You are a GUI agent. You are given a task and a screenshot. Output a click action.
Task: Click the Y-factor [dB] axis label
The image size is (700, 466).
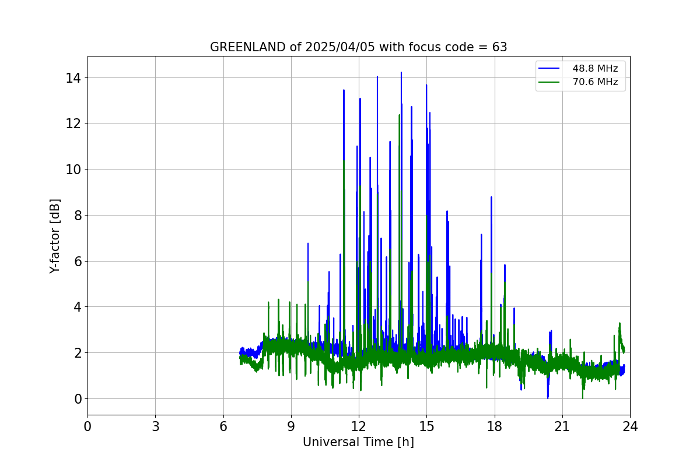tap(55, 236)
